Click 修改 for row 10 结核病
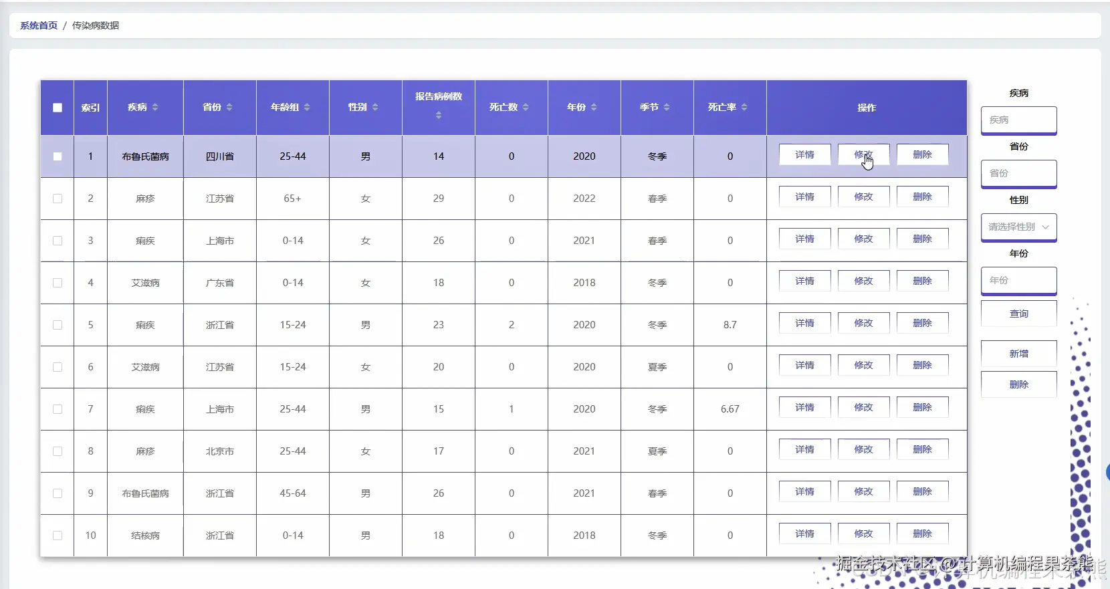1110x589 pixels. point(863,534)
